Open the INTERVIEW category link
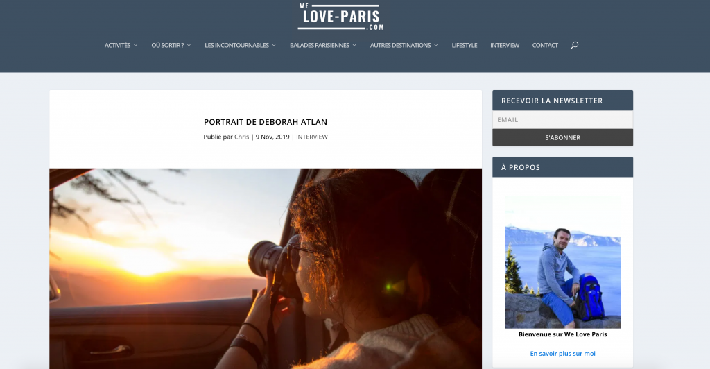 [x=311, y=137]
